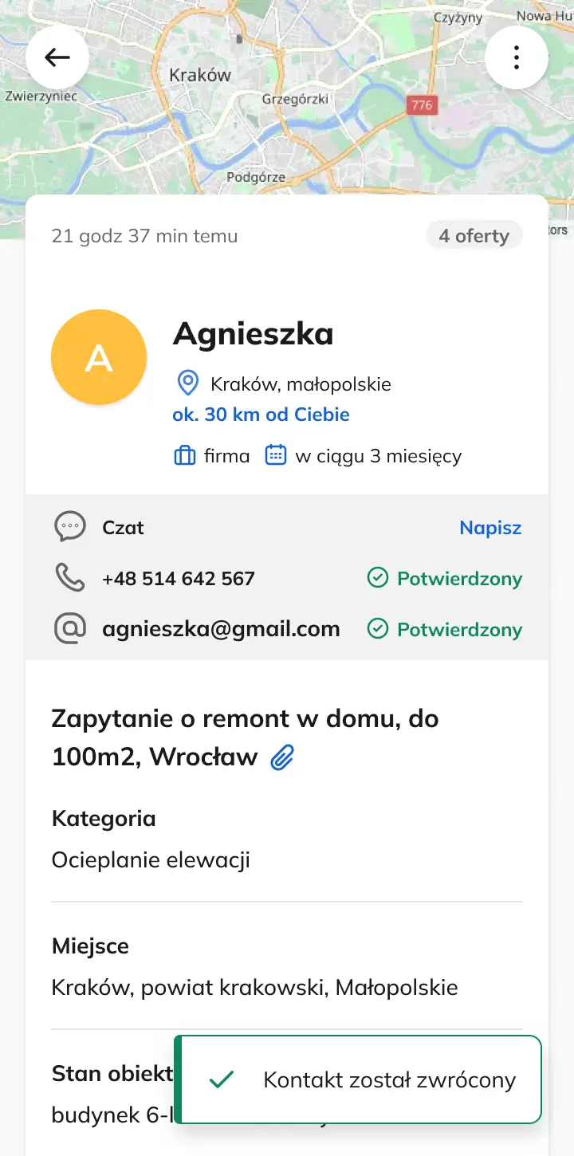This screenshot has height=1156, width=574.
Task: Tap the calendar icon near timeframe
Action: pyautogui.click(x=276, y=455)
